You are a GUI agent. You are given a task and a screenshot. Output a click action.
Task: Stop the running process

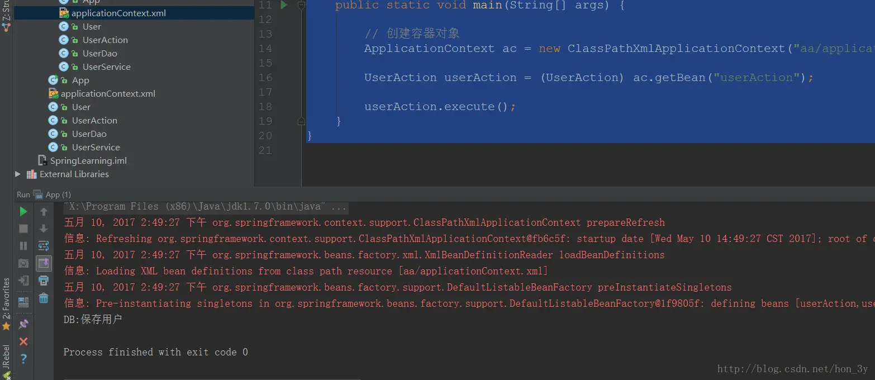click(x=23, y=229)
